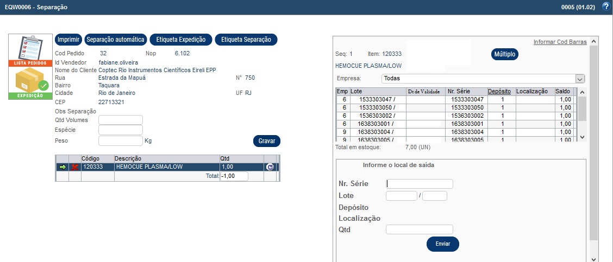Delete item 120333 with red X icon

tap(75, 167)
